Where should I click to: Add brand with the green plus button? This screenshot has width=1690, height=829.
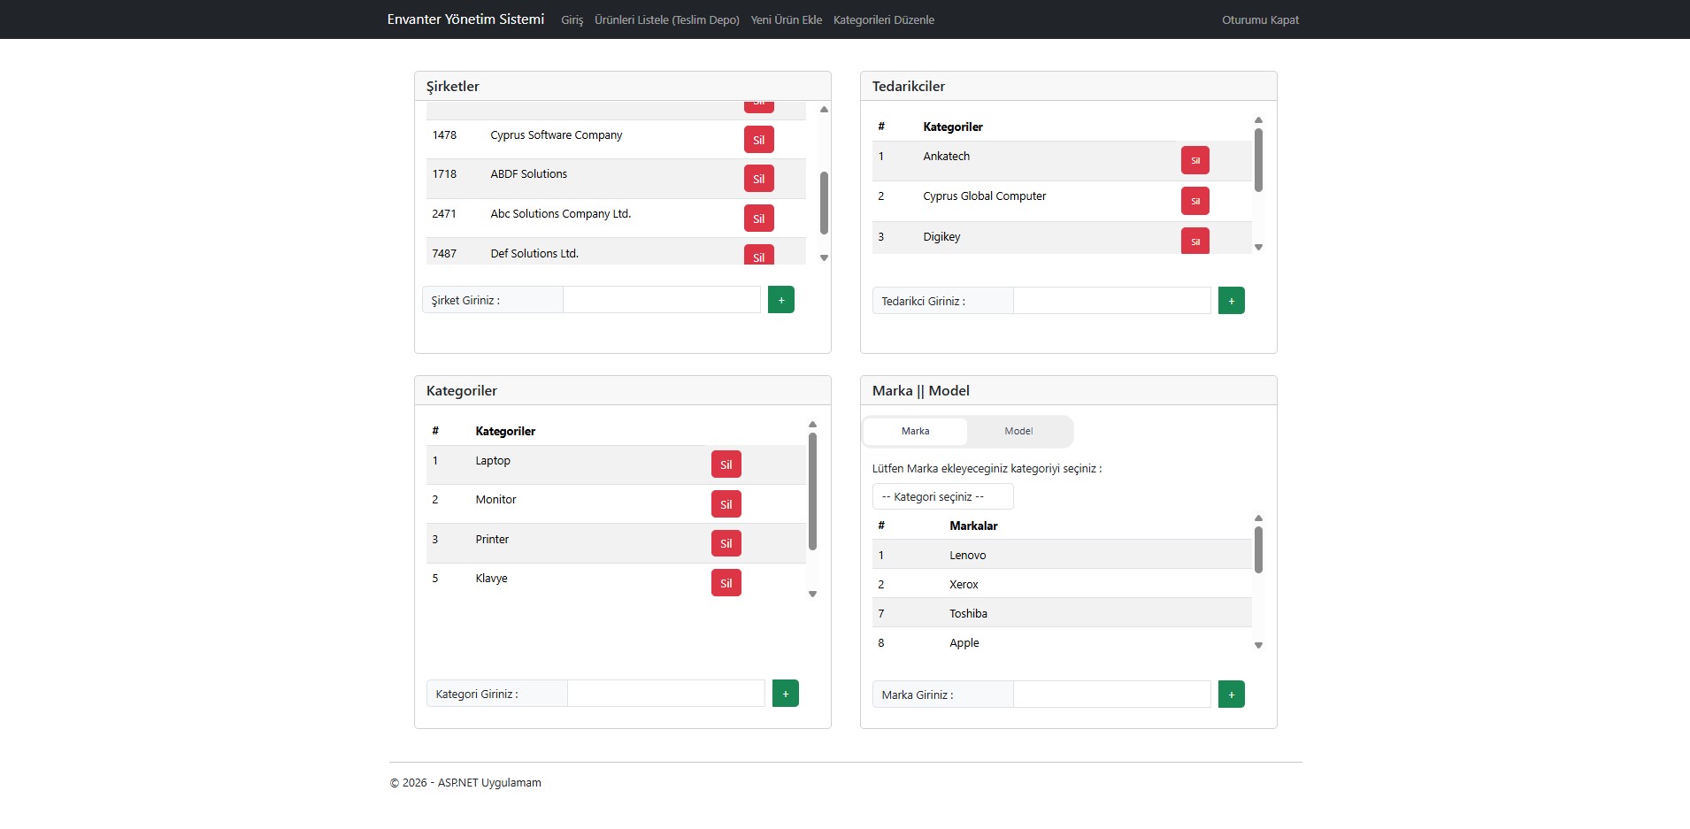[1231, 695]
